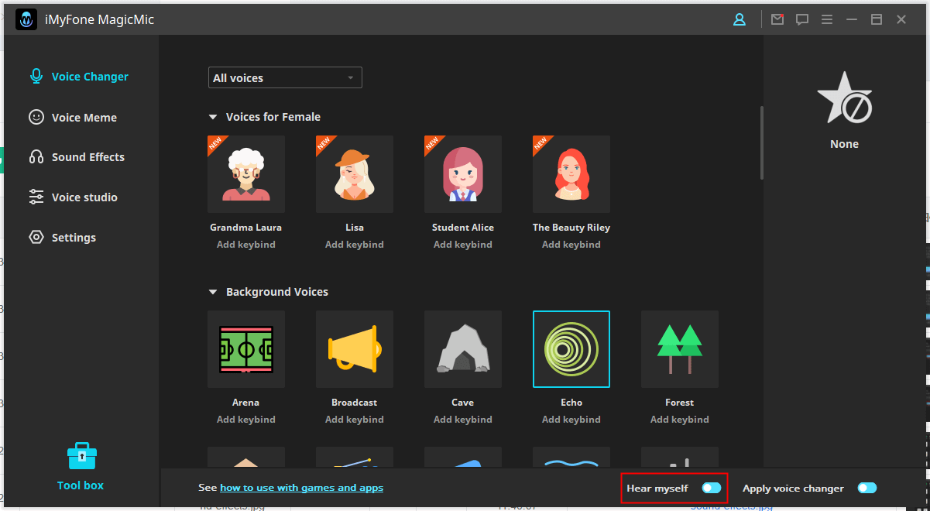Screen dimensions: 930x511
Task: Open the hamburger menu in title bar
Action: pyautogui.click(x=827, y=20)
